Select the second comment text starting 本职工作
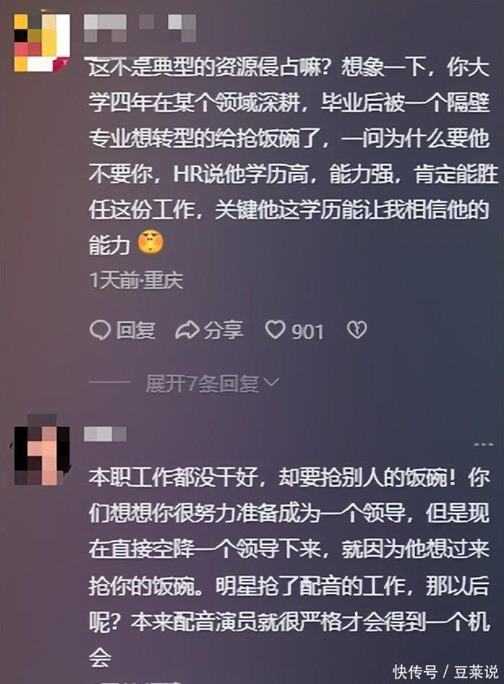Screen dimensions: 504x684 point(290,568)
